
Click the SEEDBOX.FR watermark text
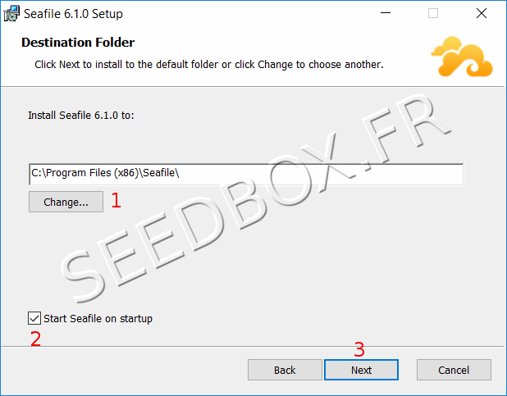(255, 198)
